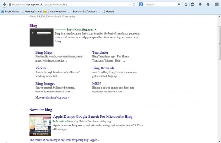This screenshot has height=143, width=221.
Task: Expand the arrow next to bing.com URL
Action: [96, 30]
